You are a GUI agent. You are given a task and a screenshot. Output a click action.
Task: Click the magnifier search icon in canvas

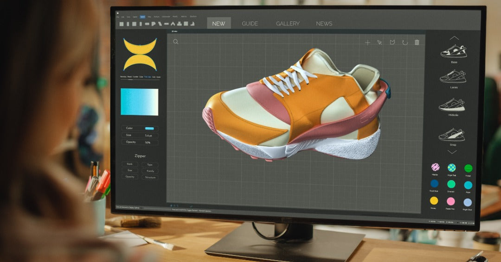[x=176, y=42]
